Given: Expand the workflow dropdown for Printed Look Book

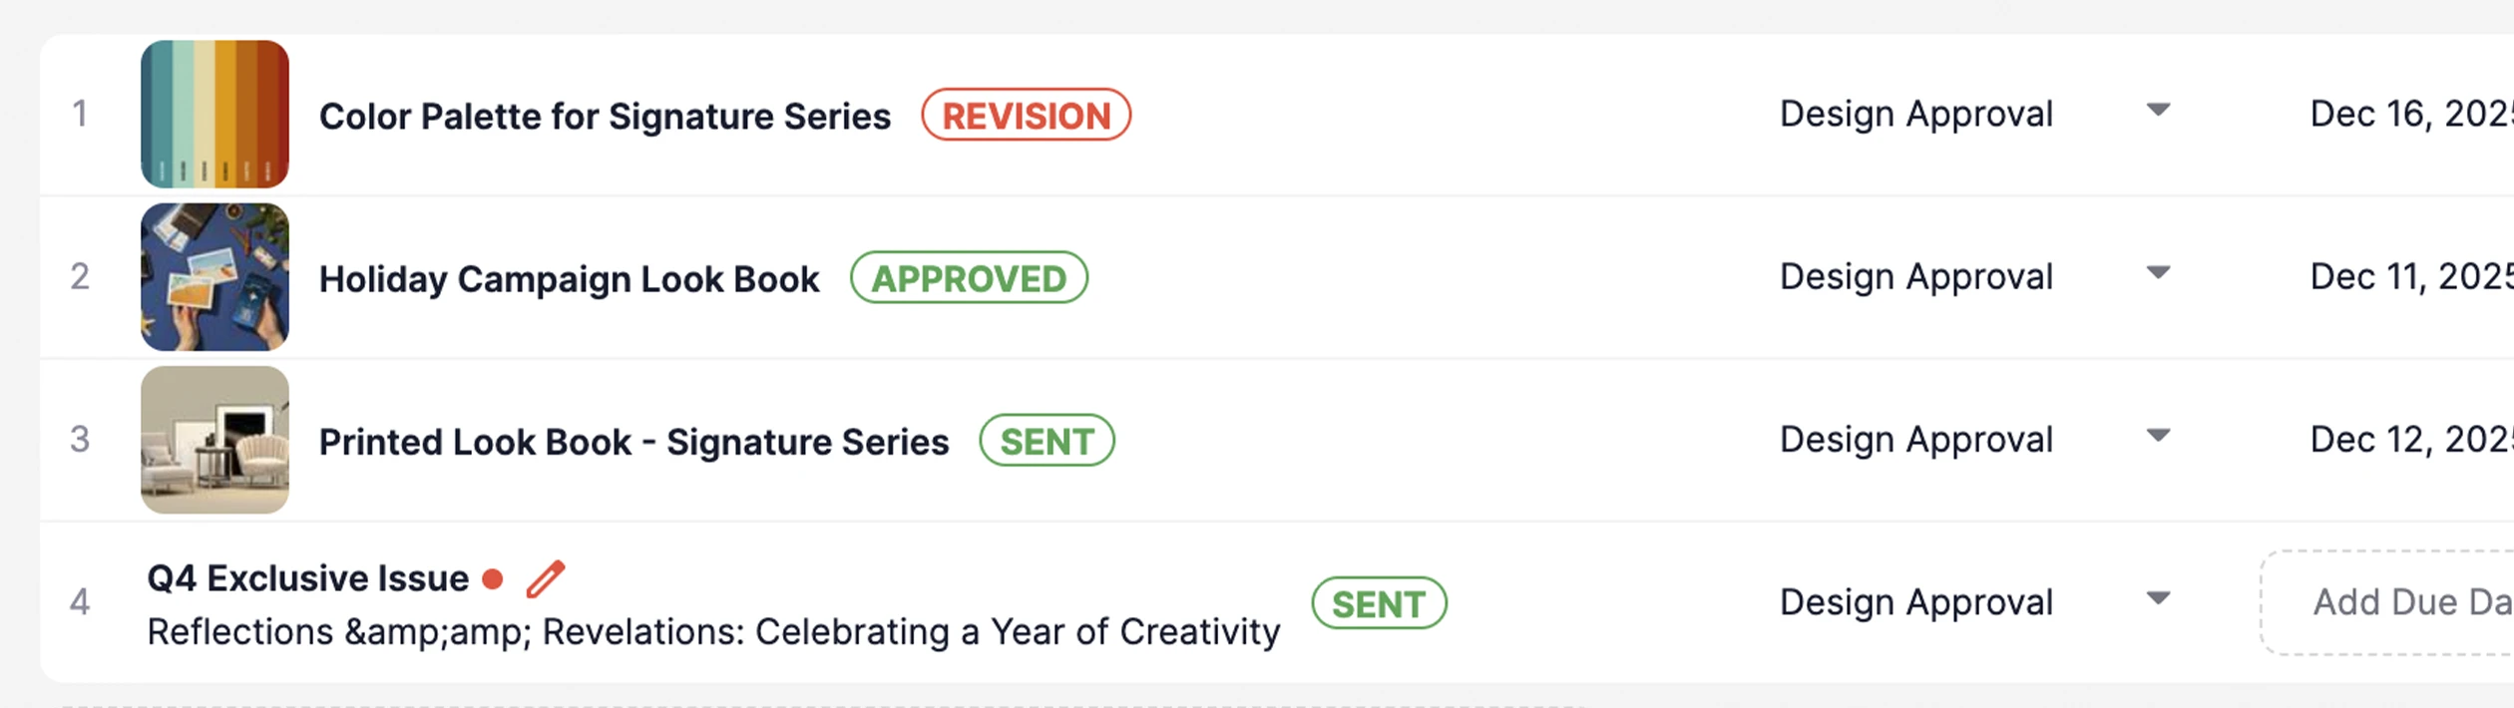Looking at the screenshot, I should (2157, 437).
